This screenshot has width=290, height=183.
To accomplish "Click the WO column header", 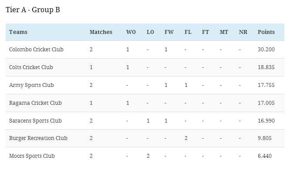I will pos(131,32).
